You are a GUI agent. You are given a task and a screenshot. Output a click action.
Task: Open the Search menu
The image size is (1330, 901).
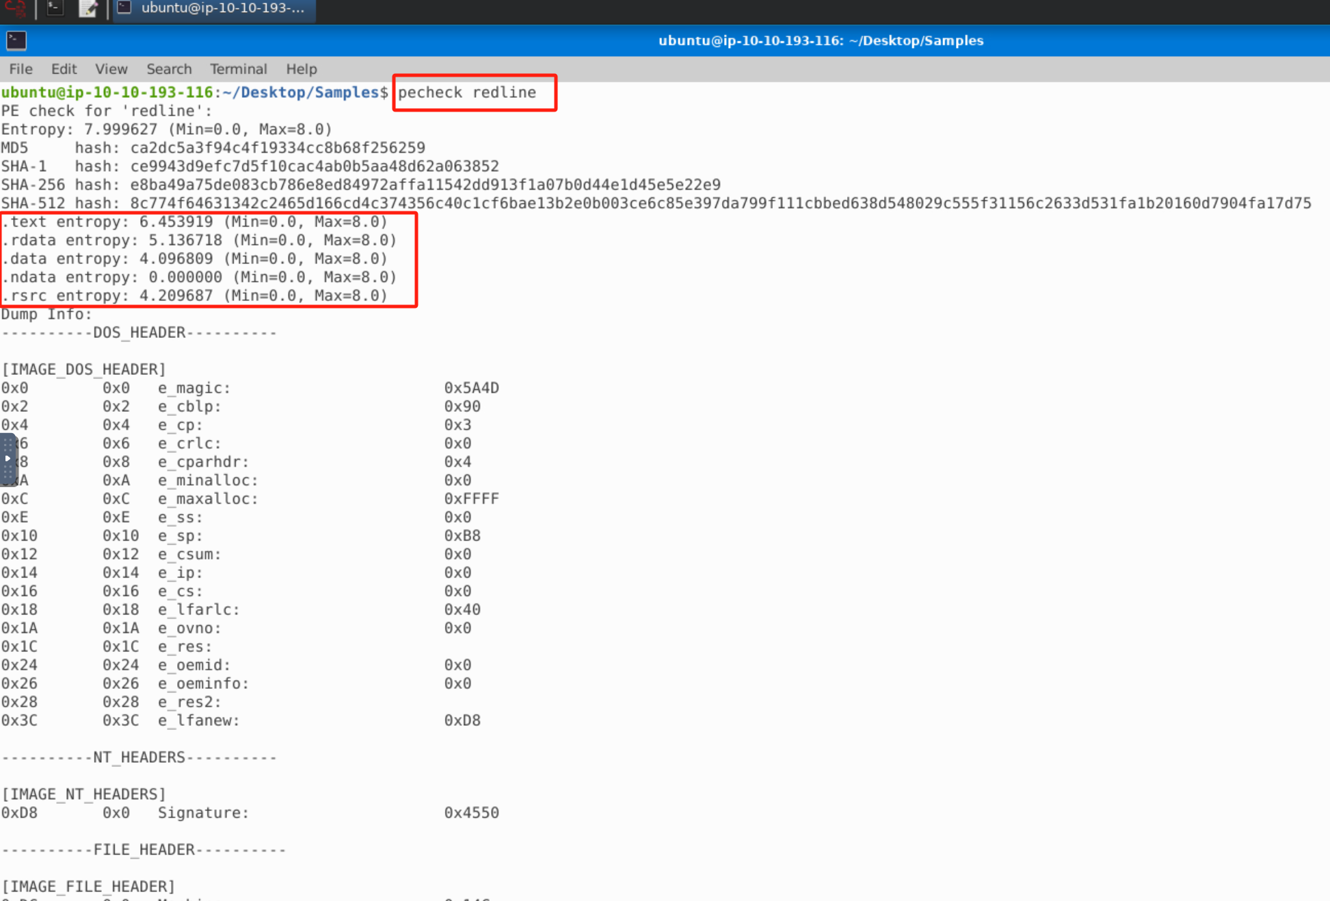(169, 69)
